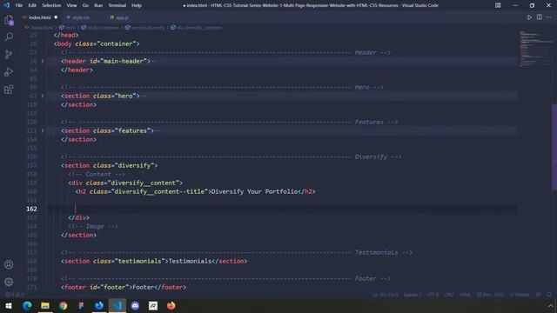This screenshot has width=557, height=313.
Task: Open Figma from taskbar
Action: click(x=81, y=305)
